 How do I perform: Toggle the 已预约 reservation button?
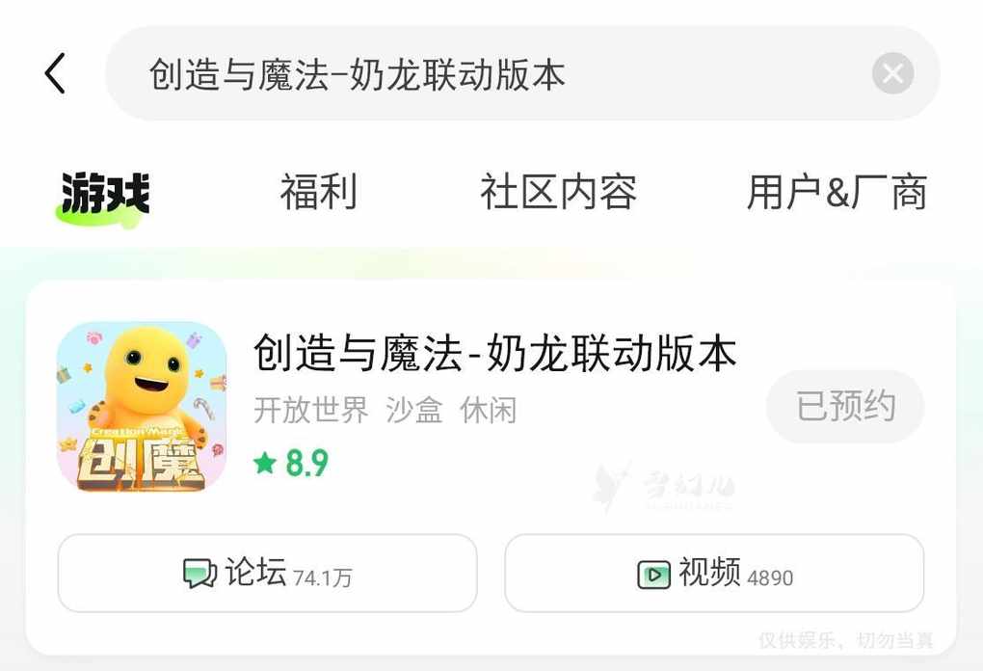845,407
